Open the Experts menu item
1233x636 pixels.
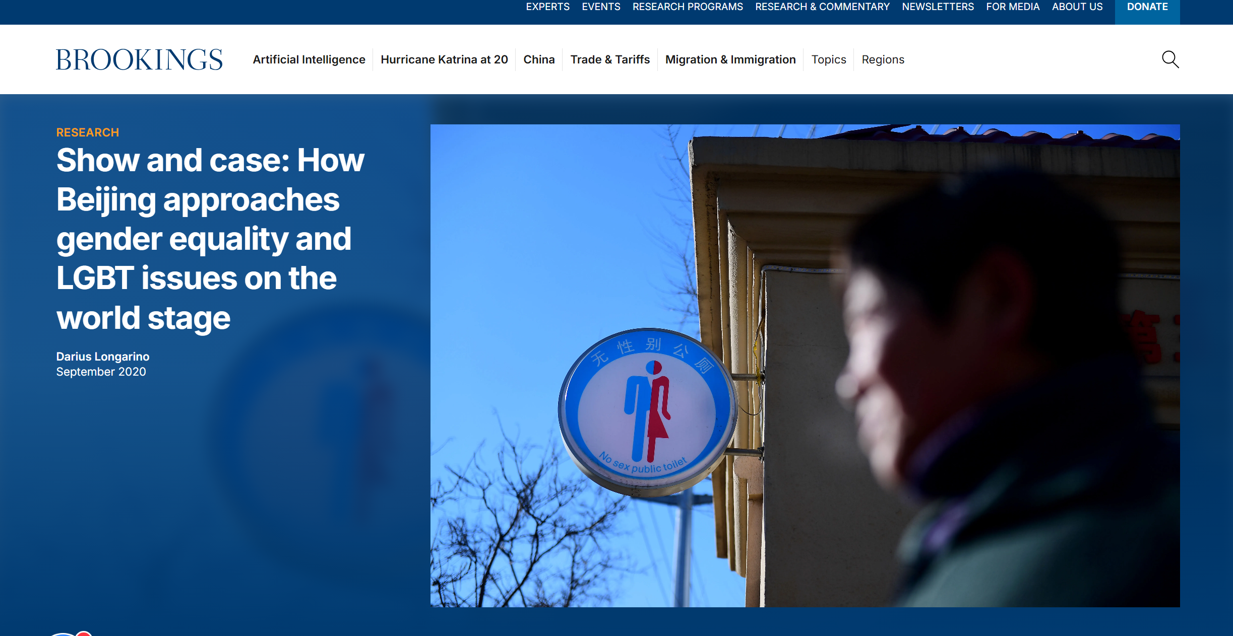pos(547,7)
